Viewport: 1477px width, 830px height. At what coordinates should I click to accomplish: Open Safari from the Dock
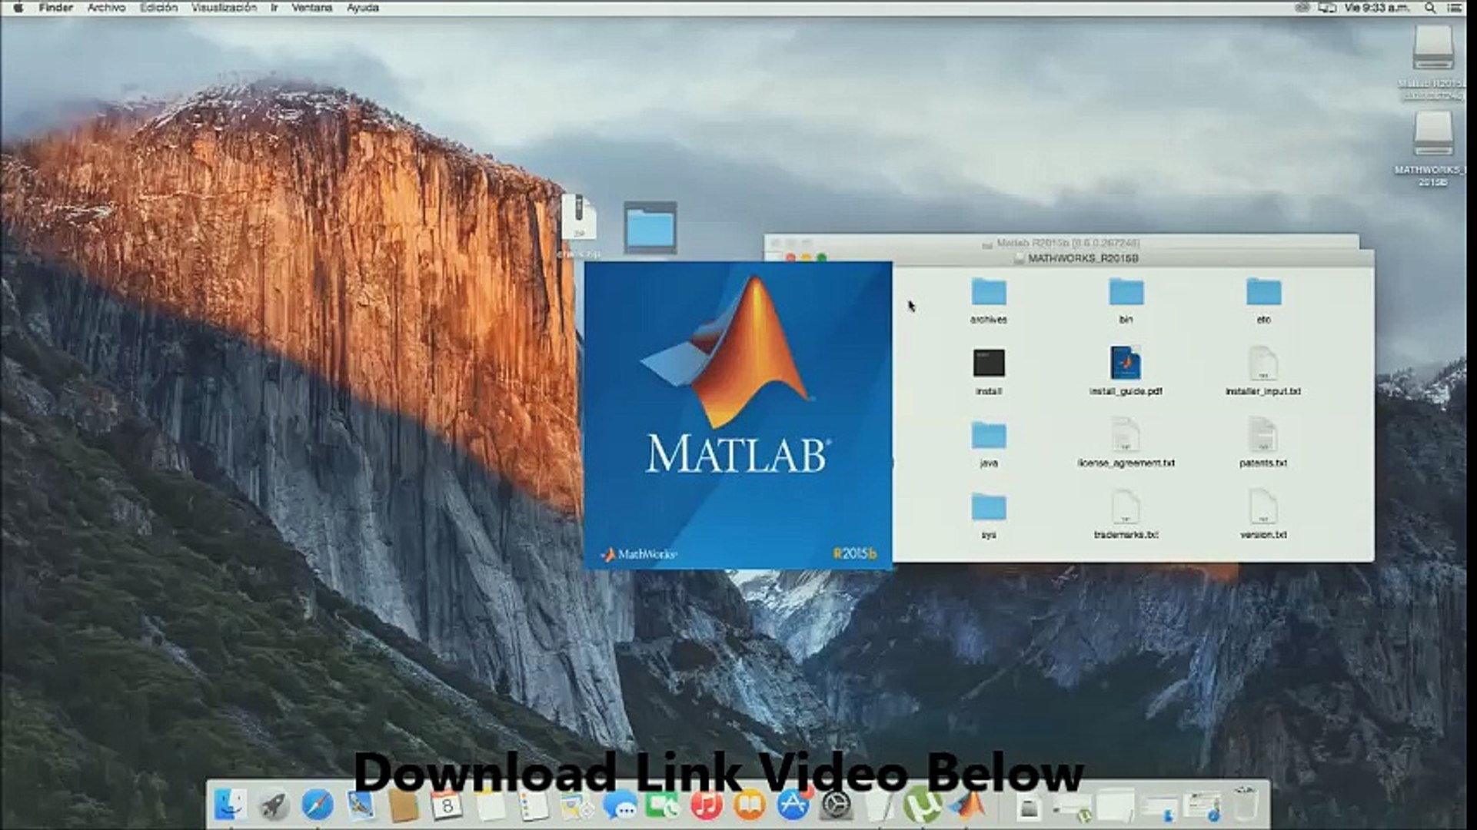pos(317,805)
